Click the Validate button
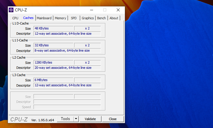Viewport: 213px width, 128px height. click(90, 119)
